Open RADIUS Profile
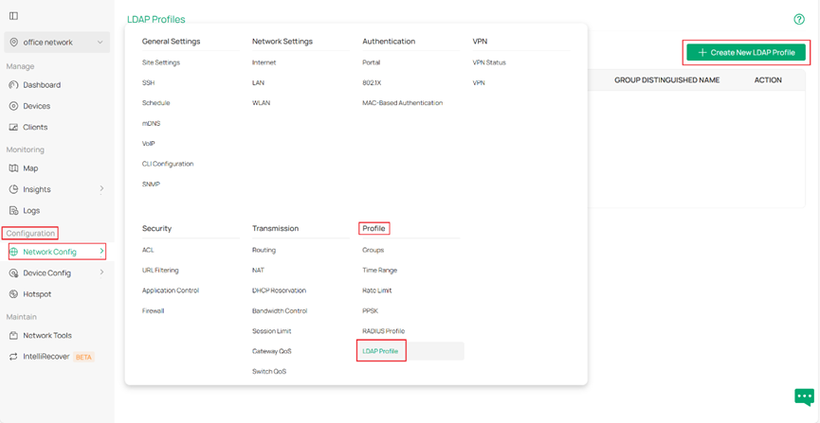Viewport: 820px width, 423px height. [384, 331]
